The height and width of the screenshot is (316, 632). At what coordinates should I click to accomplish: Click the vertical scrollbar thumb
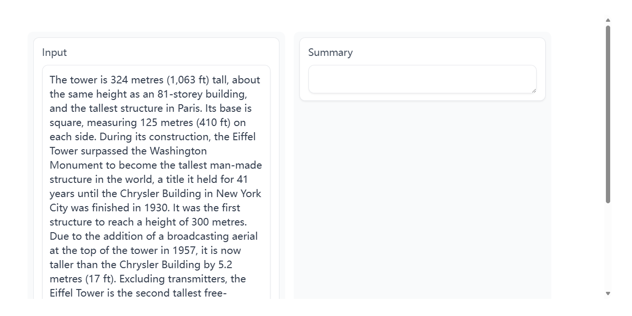tap(608, 114)
